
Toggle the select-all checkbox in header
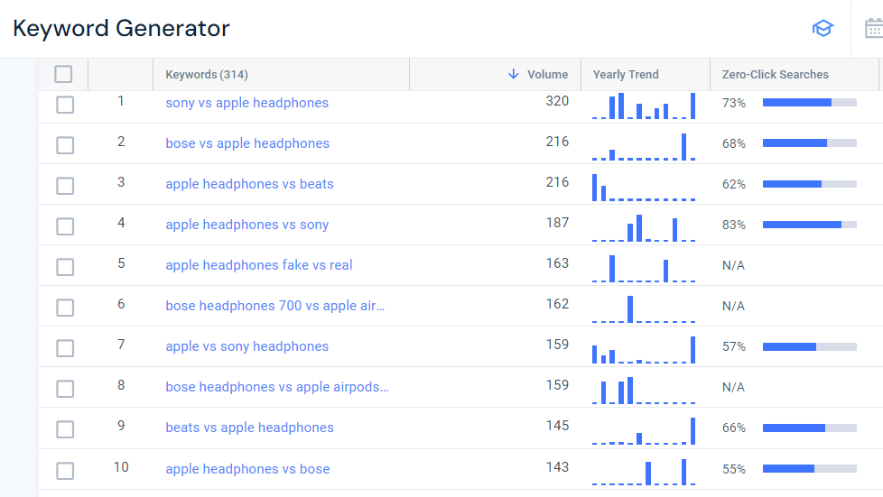pyautogui.click(x=63, y=74)
